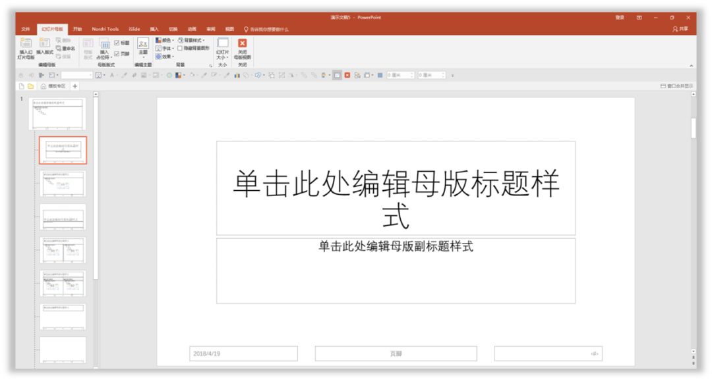The width and height of the screenshot is (712, 381).
Task: Click the font name box in quick toolbar
Action: 76,75
